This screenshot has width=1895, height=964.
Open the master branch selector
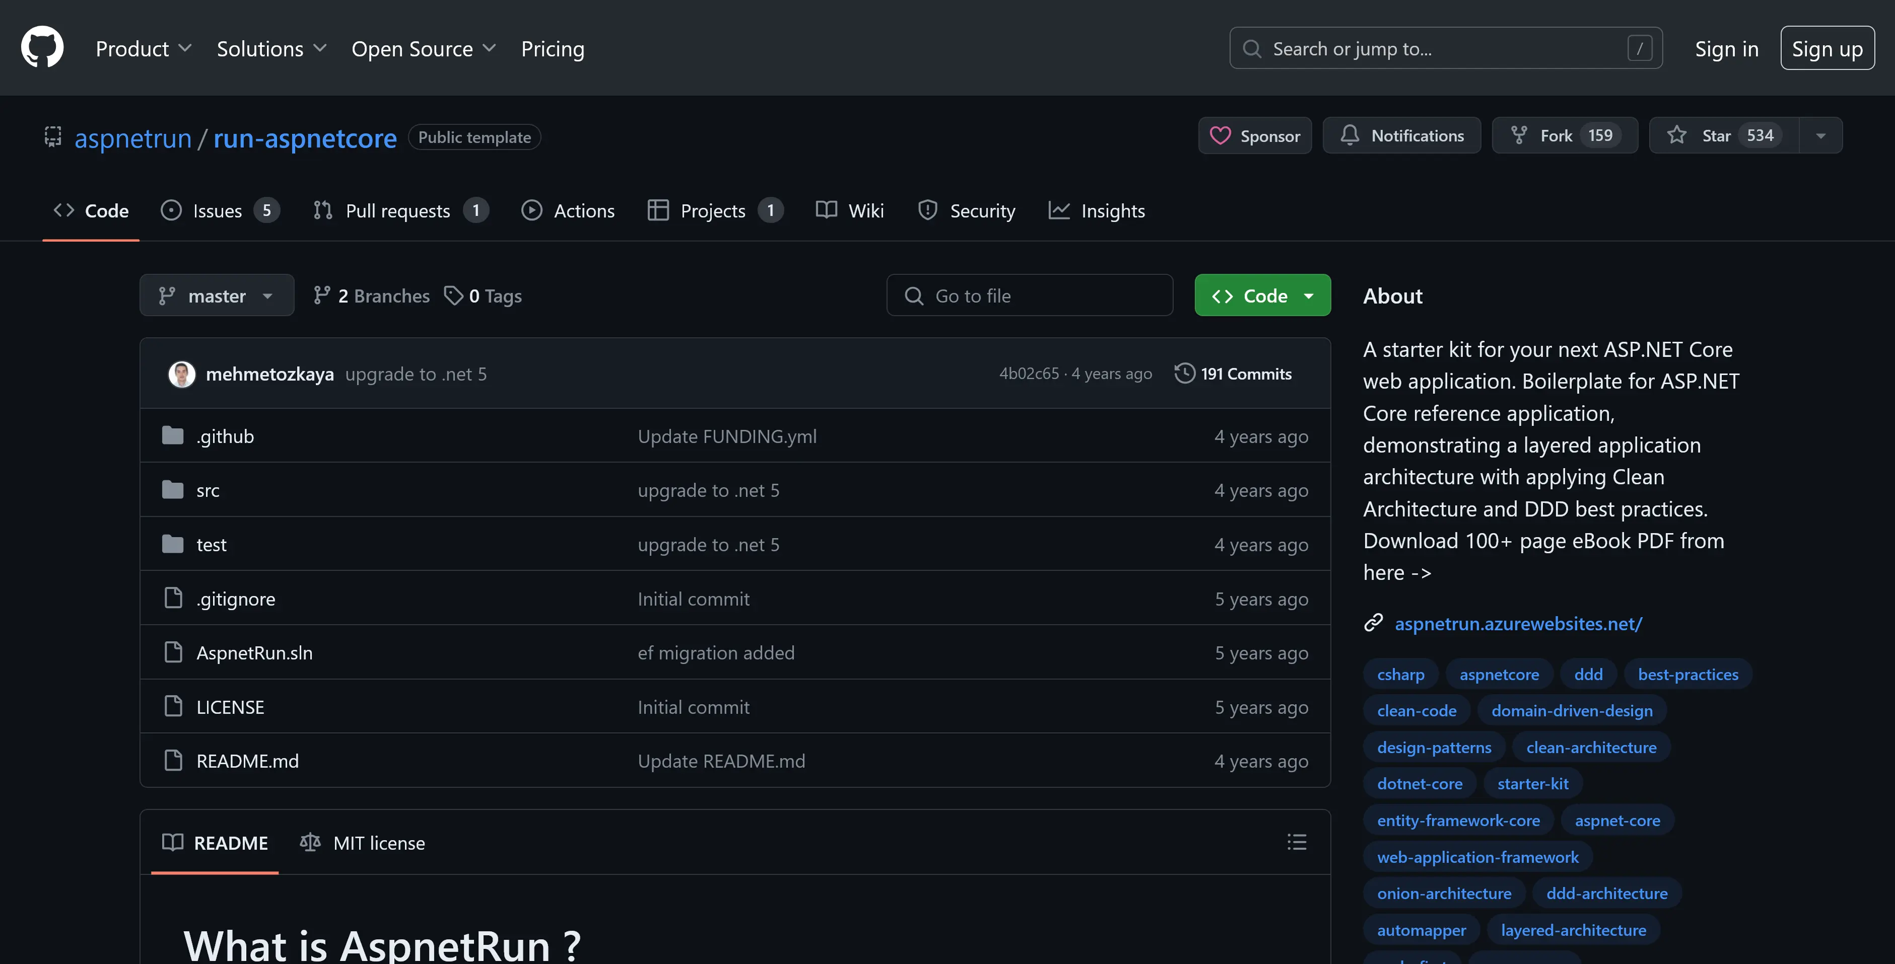point(216,295)
